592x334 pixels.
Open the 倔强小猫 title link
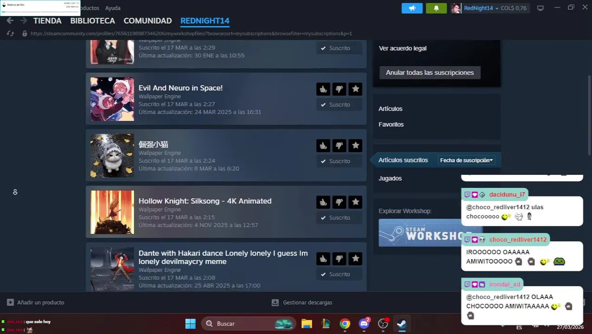153,144
